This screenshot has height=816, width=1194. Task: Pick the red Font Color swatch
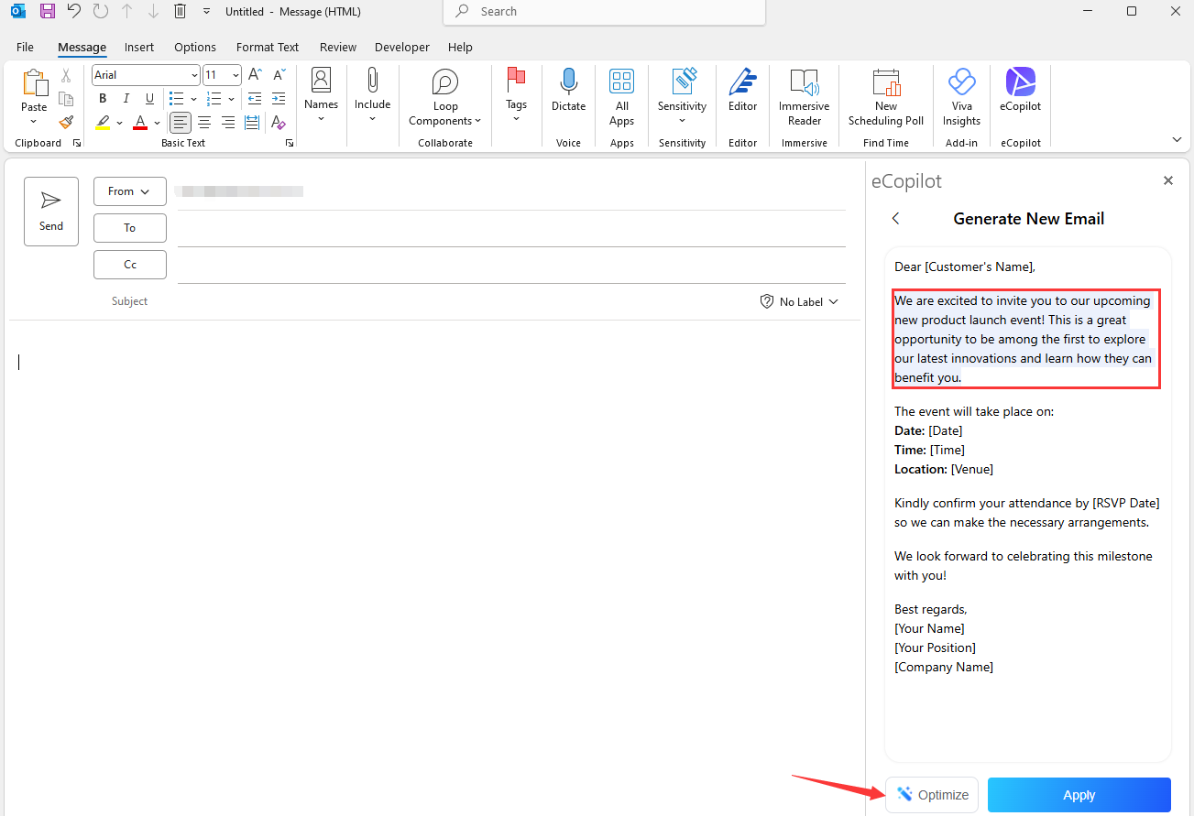[138, 123]
